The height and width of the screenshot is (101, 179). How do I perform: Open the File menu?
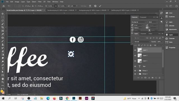[7, 2]
